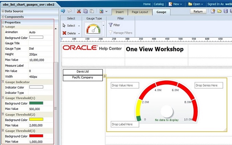Click the green Threshold(1) background color swatch
This screenshot has width=232, height=145.
click(x=36, y=103)
